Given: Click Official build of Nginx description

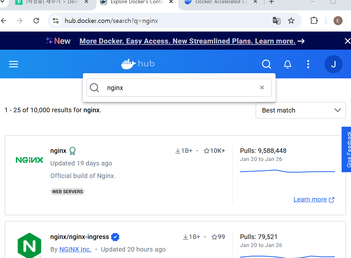Looking at the screenshot, I should pyautogui.click(x=83, y=176).
